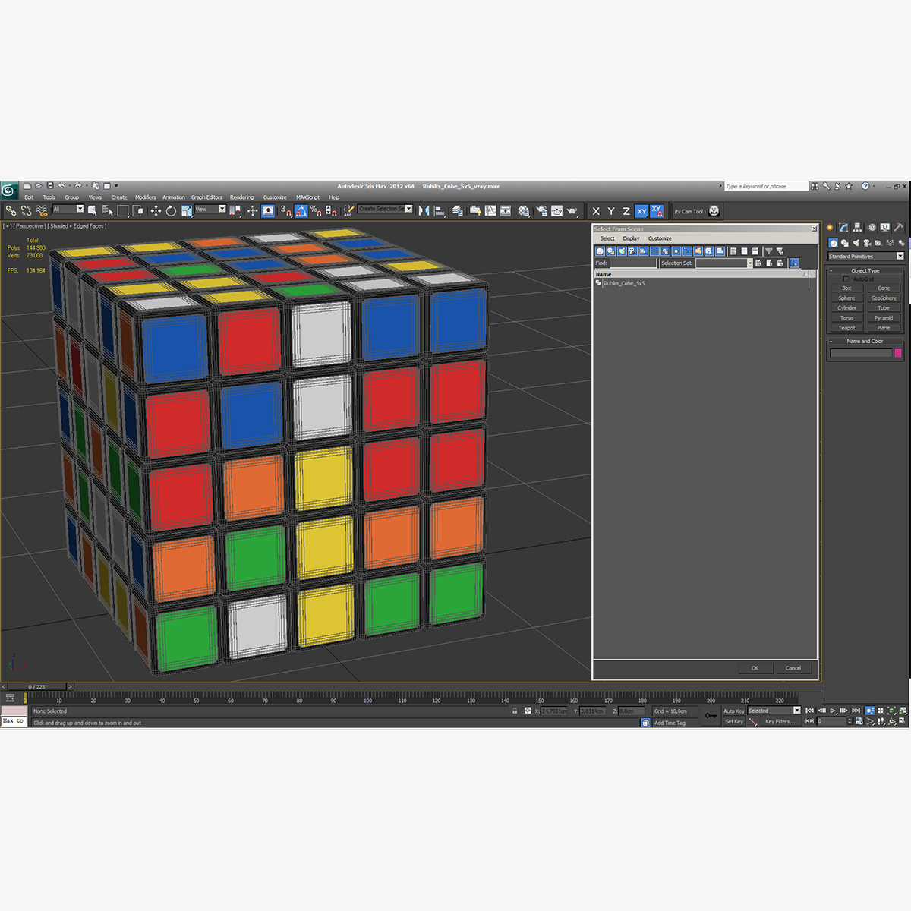Open the dialog's Display menu
Viewport: 911px width, 911px height.
pos(631,238)
